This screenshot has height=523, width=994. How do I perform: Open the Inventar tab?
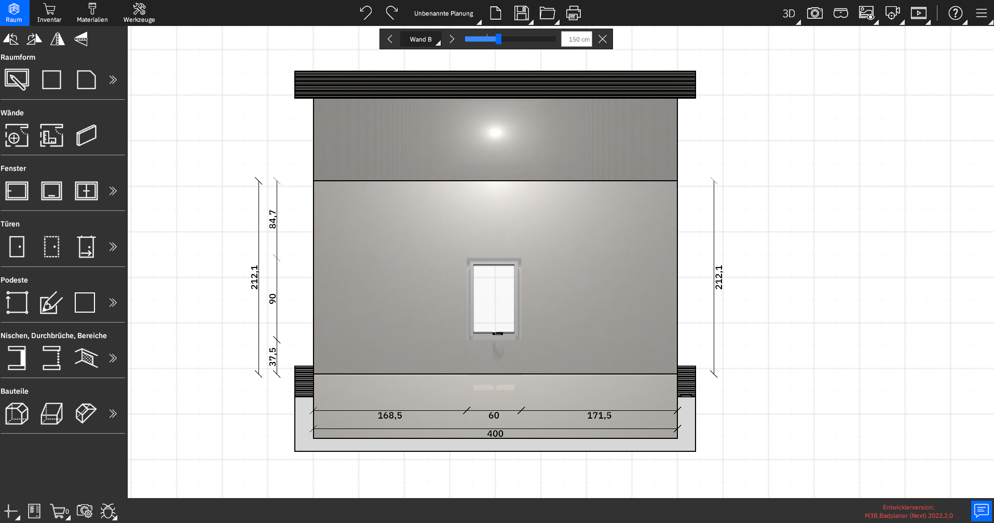(49, 13)
